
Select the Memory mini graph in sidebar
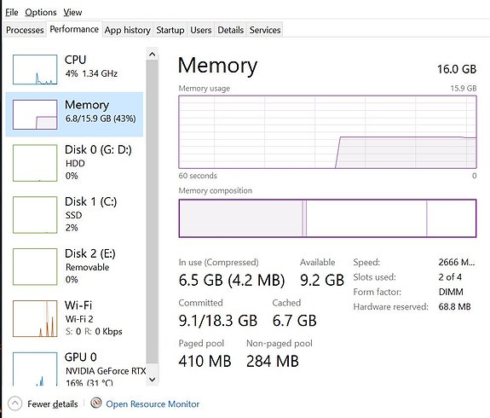(35, 114)
